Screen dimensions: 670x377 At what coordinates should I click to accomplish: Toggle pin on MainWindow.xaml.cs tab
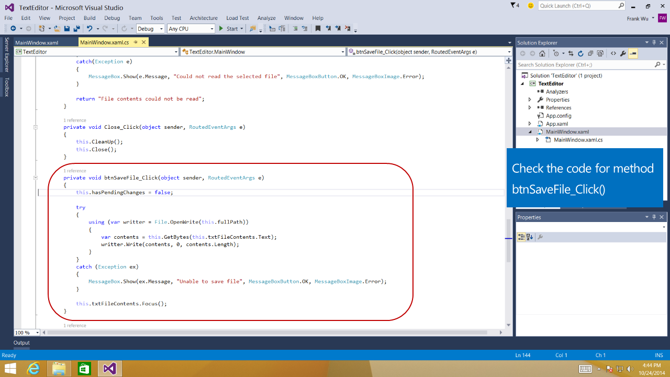[136, 42]
